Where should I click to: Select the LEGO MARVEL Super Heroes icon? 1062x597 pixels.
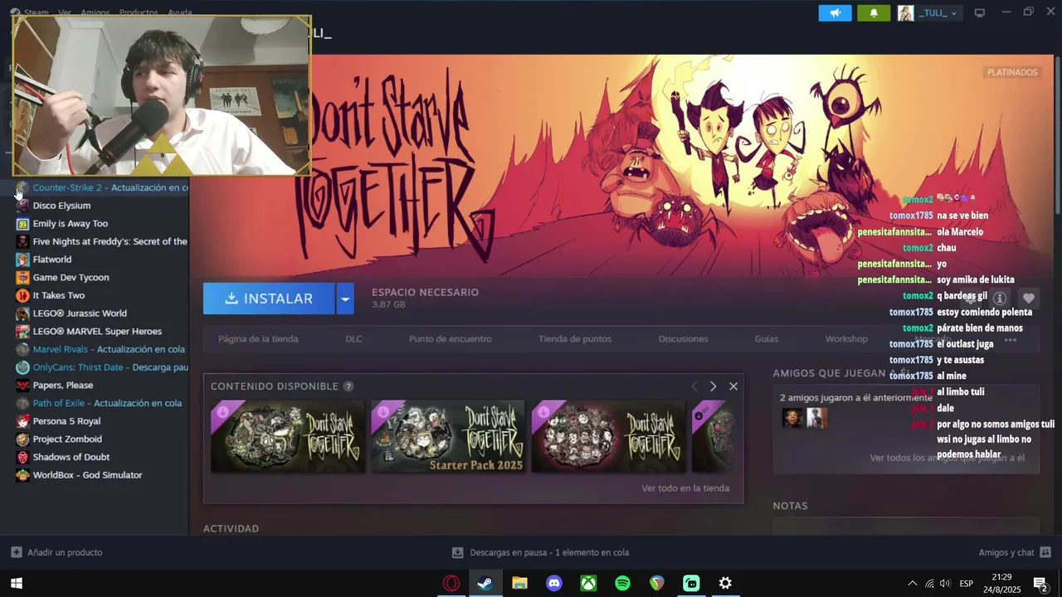(x=22, y=332)
